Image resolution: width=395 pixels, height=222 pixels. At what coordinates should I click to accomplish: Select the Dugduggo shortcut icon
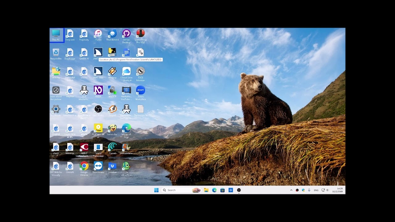70,54
